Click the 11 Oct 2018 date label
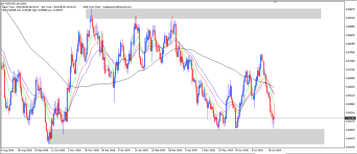 (58, 150)
